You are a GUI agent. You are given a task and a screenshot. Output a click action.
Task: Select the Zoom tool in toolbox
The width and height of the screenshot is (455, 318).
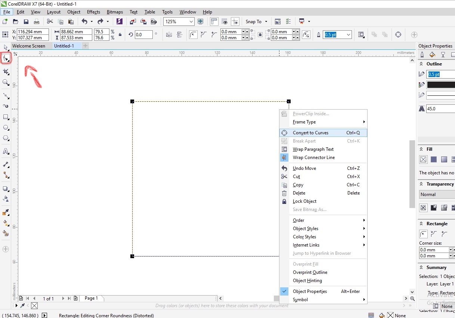pyautogui.click(x=6, y=82)
